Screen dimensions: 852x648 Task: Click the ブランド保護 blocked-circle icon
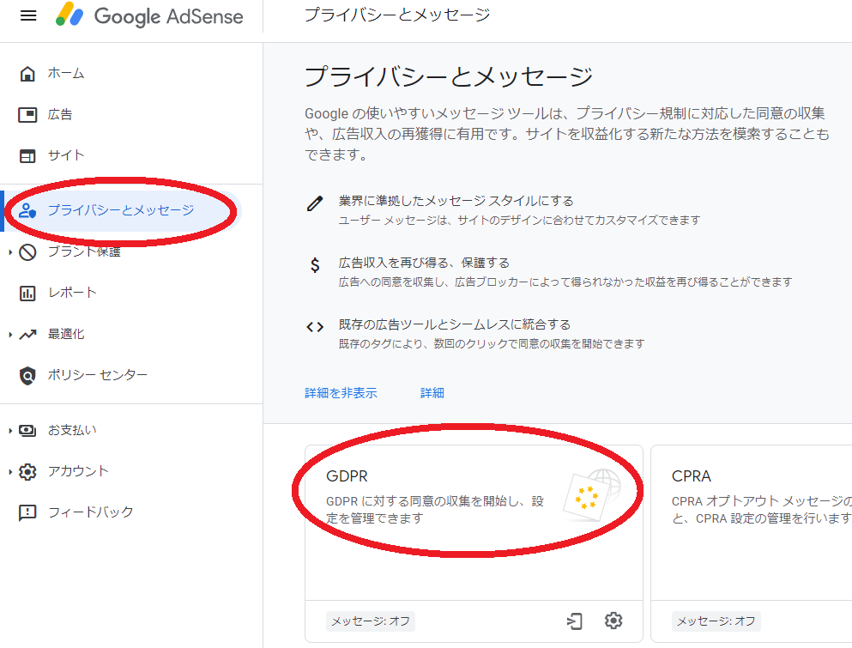coord(27,251)
